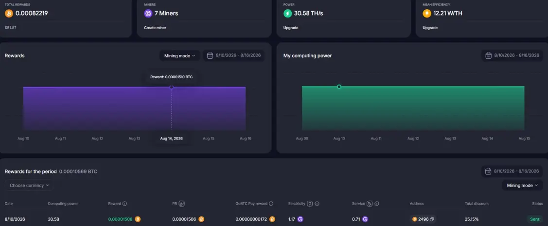Click the period total 0.00010569 BTC
The height and width of the screenshot is (226, 548).
78,172
